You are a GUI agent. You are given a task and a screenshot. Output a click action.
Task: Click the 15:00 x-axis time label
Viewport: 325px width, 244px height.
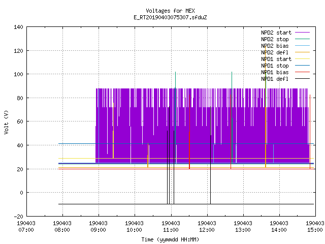pyautogui.click(x=315, y=230)
